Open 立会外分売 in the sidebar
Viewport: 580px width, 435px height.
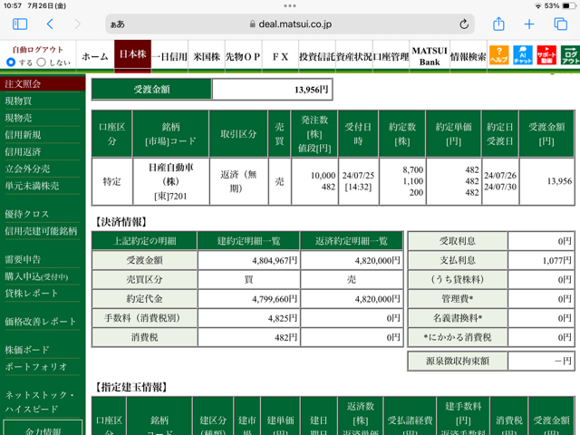pos(27,169)
